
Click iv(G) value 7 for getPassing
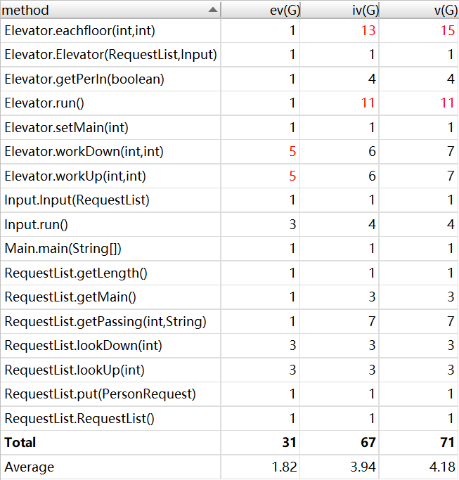372,321
